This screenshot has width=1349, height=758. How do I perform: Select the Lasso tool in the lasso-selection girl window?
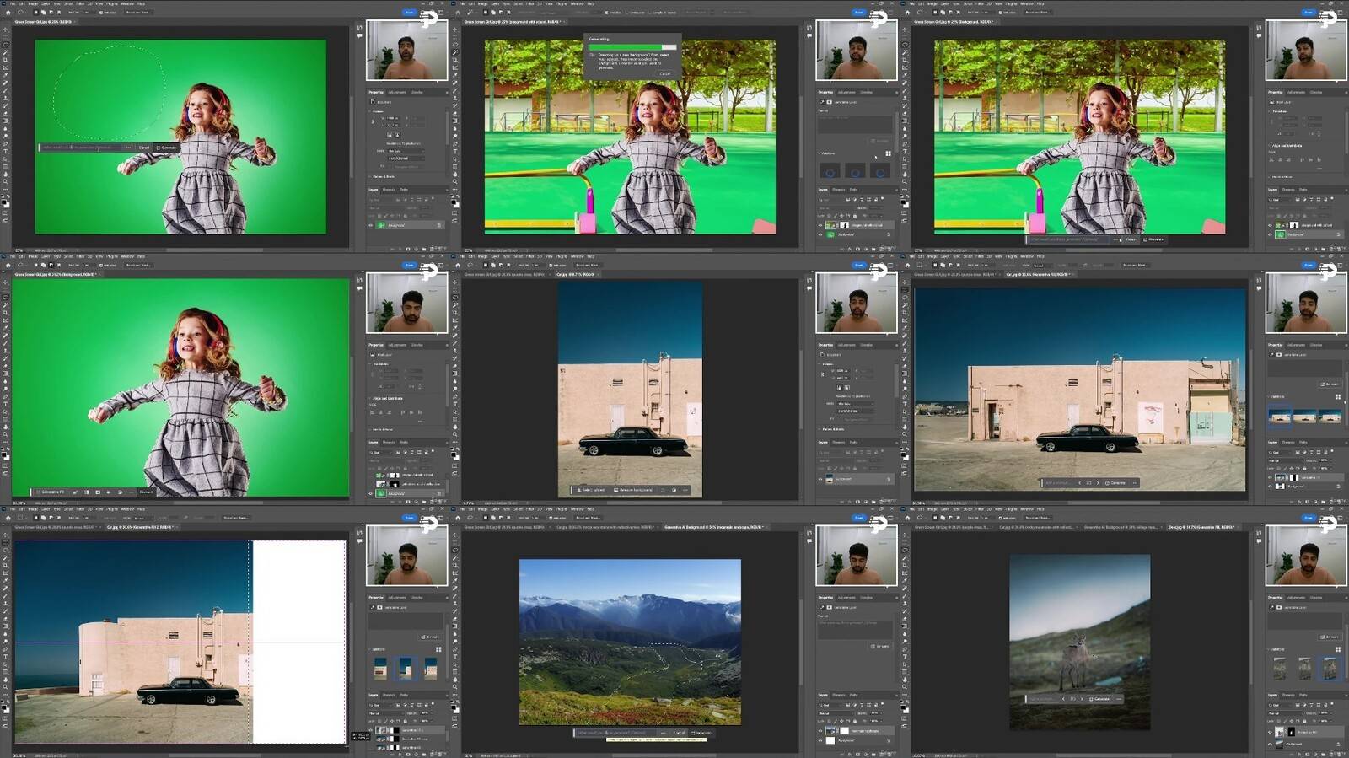(x=5, y=45)
